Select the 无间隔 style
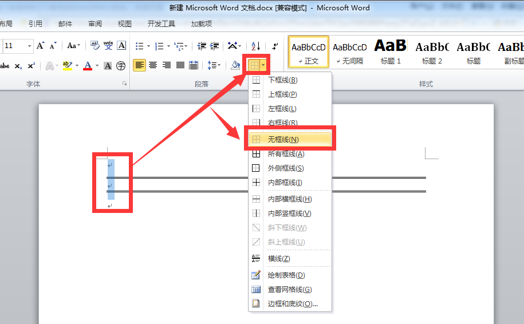The height and width of the screenshot is (324, 524). (x=349, y=52)
